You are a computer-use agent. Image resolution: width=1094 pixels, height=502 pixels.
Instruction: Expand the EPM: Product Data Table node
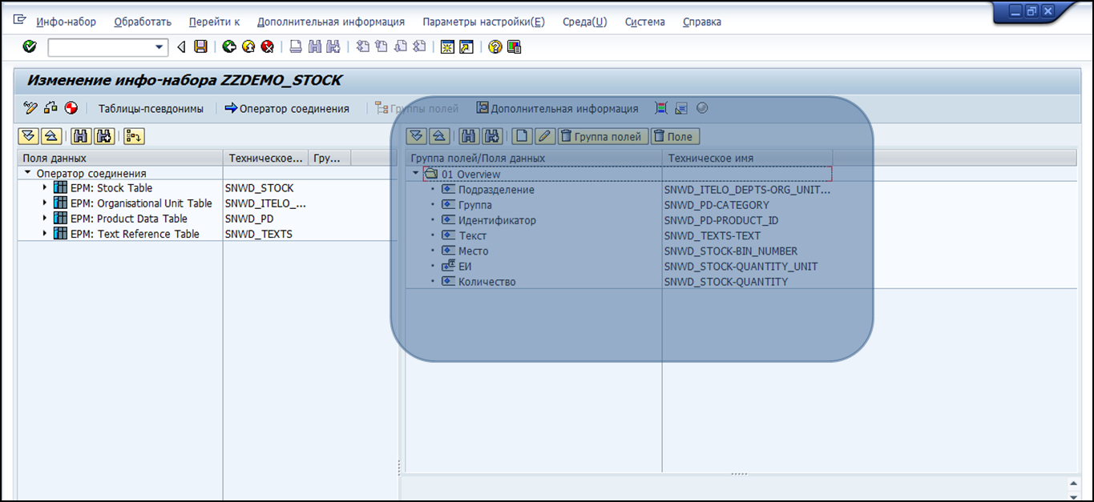pyautogui.click(x=45, y=219)
